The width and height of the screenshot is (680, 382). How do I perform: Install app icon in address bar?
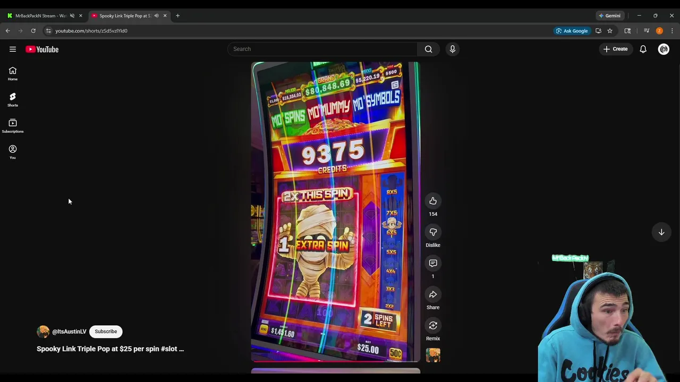598,31
